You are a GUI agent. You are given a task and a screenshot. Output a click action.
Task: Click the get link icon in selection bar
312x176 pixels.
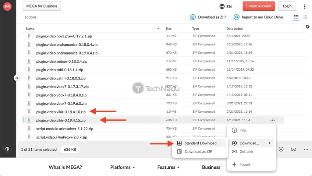coord(293,149)
